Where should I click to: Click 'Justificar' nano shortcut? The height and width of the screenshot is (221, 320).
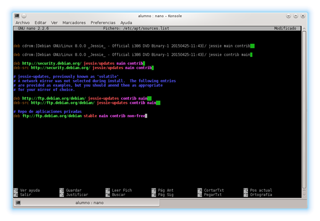[x=74, y=195]
